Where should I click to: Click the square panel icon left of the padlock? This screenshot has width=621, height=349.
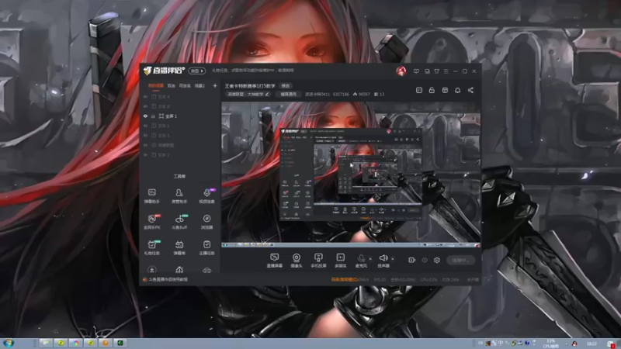point(419,90)
